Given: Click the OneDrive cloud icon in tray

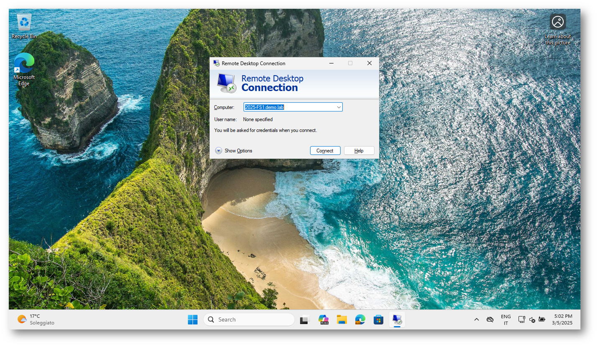Looking at the screenshot, I should point(490,319).
